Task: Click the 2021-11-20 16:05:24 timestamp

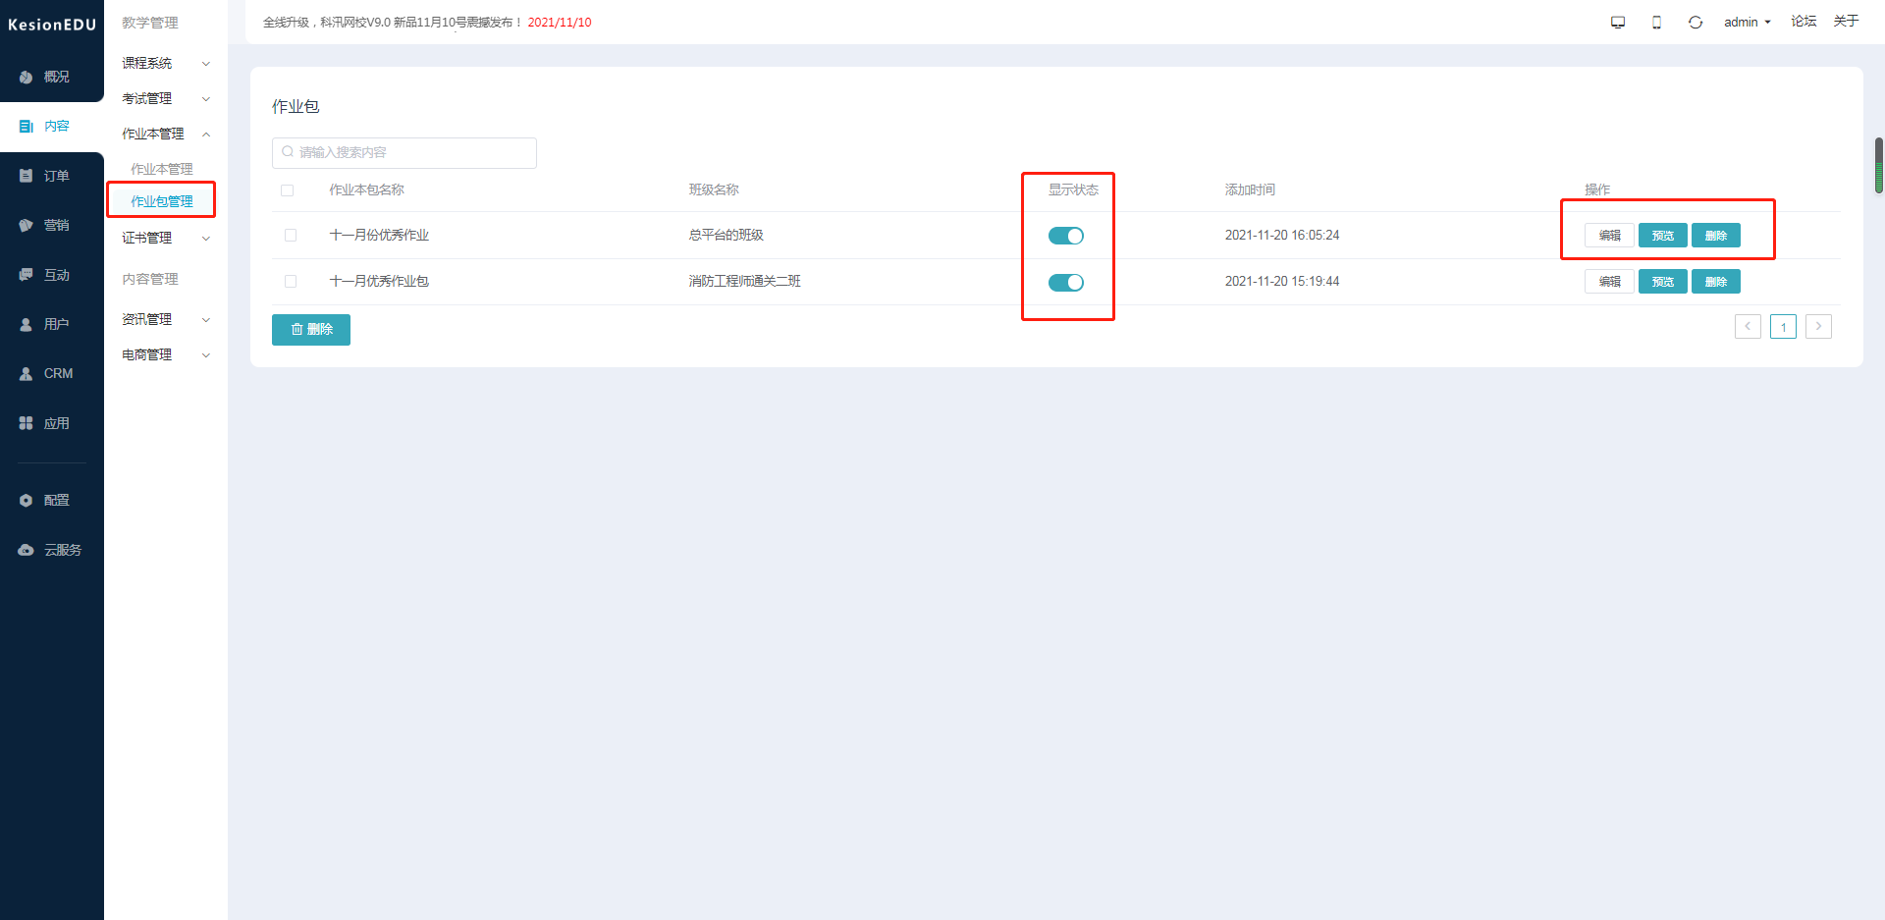Action: click(1282, 236)
